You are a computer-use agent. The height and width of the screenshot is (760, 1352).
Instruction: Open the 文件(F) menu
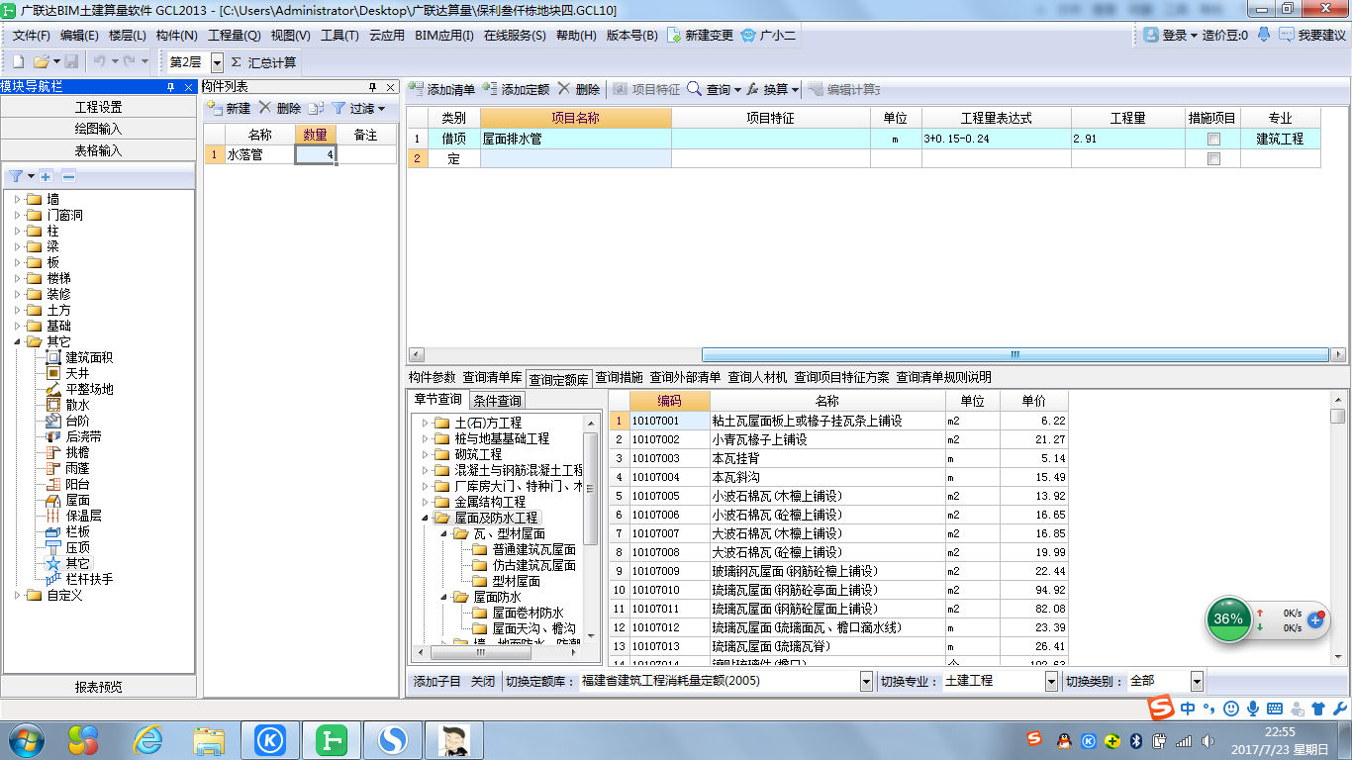tap(32, 35)
